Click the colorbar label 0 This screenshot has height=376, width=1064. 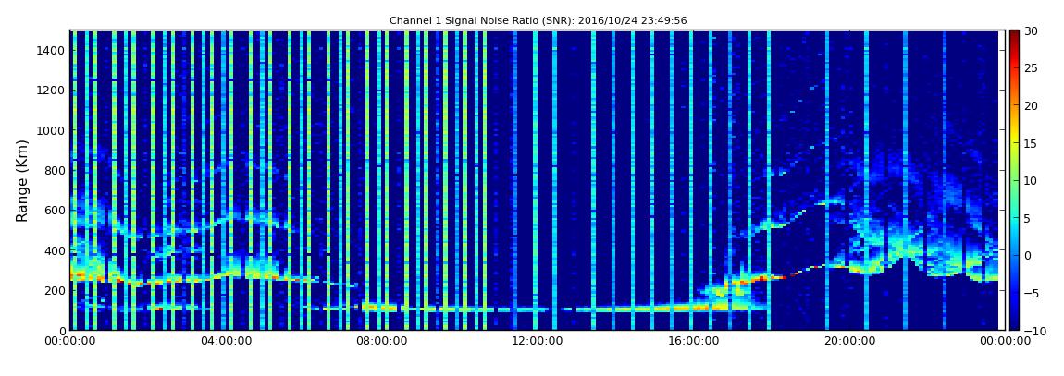[1028, 255]
